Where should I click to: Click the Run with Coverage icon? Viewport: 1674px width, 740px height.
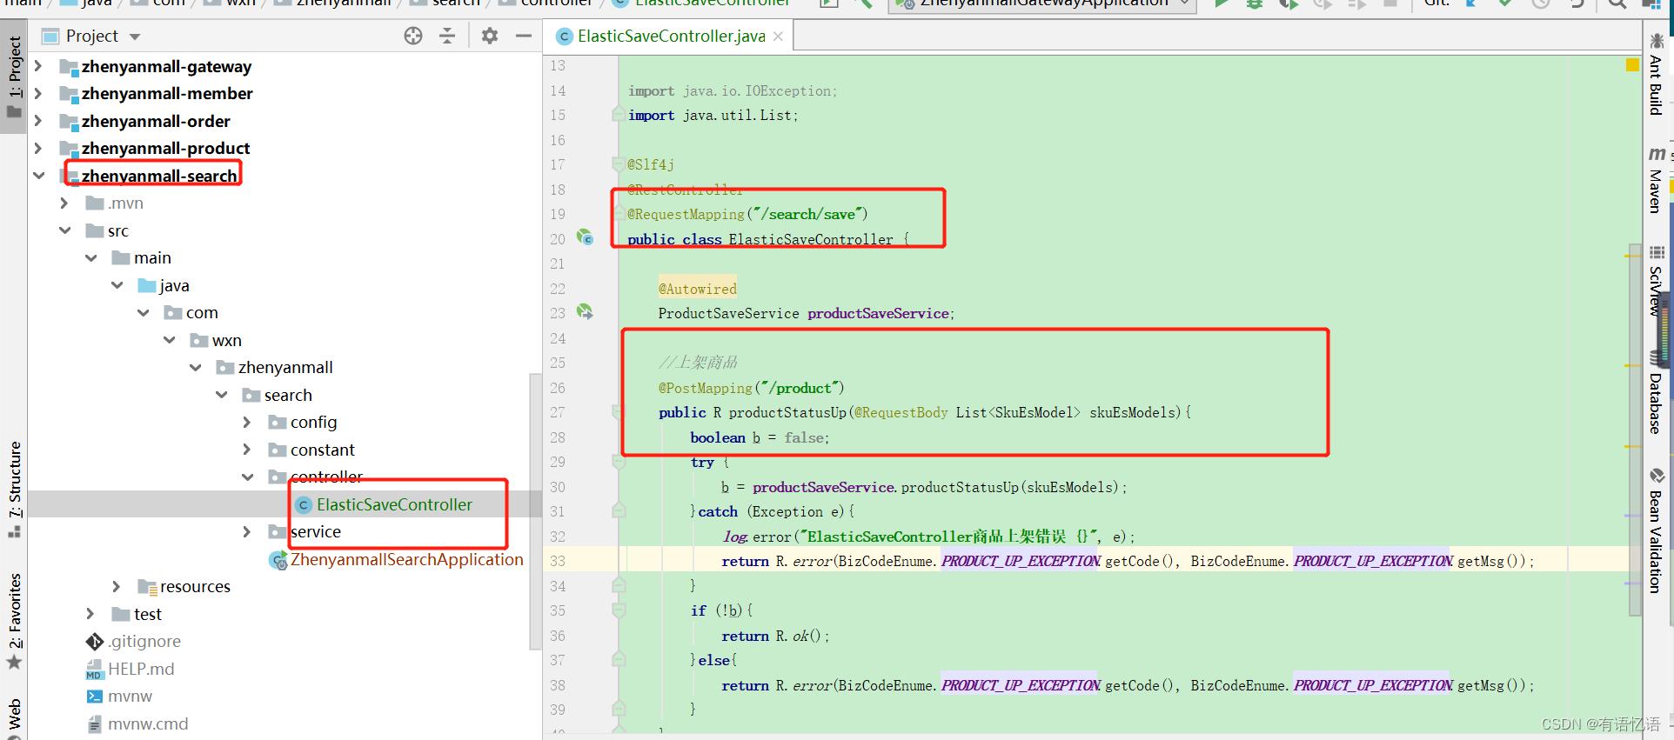pyautogui.click(x=1289, y=3)
